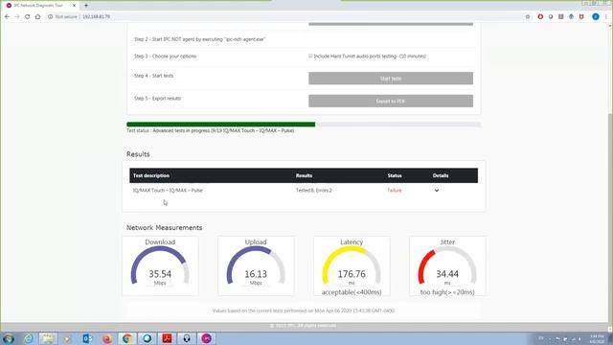Expand details for IQ/MAX Touch row
613x345 pixels.
point(437,191)
